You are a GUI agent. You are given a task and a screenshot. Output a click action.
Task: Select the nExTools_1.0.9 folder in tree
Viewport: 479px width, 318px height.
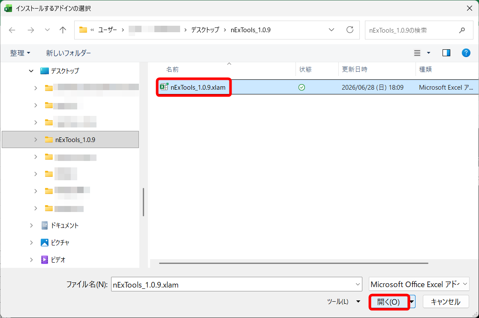(x=70, y=140)
